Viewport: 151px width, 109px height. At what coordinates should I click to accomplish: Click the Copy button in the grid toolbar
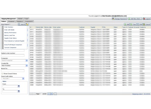click(133, 24)
